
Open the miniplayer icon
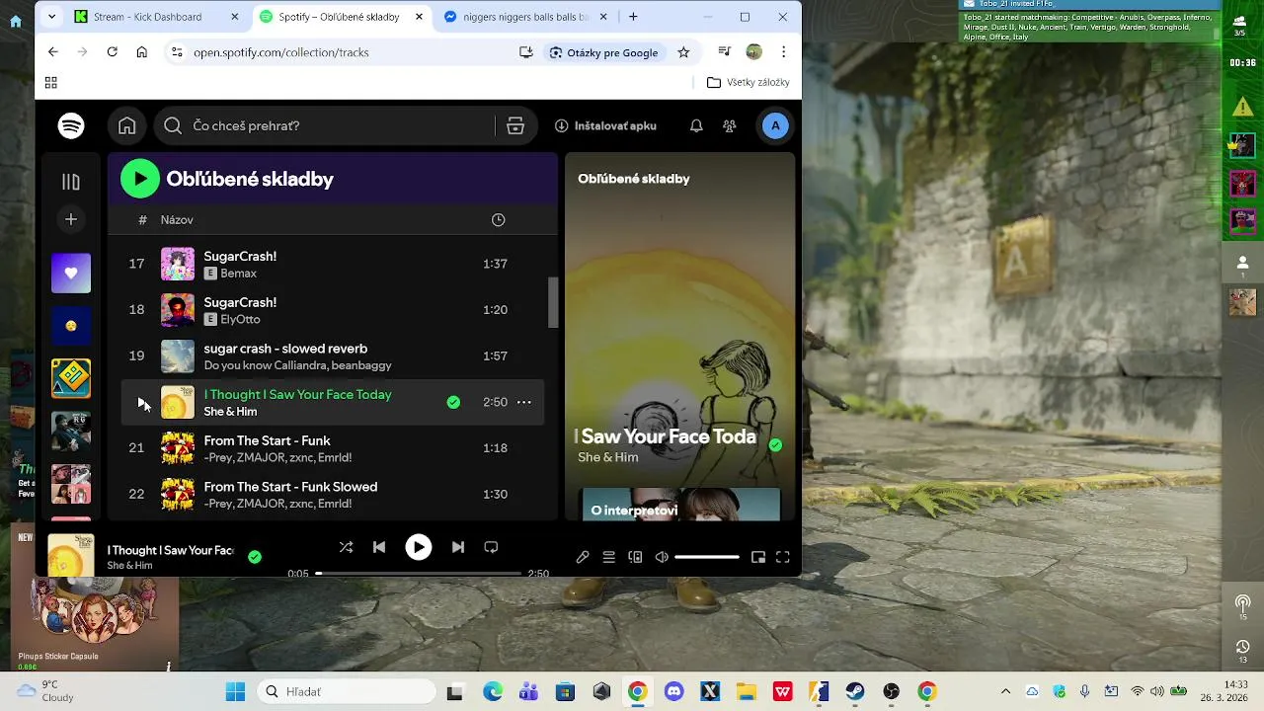tap(758, 557)
